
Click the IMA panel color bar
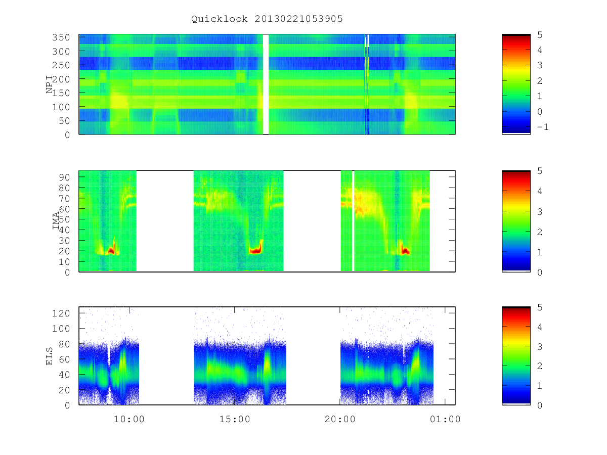tap(516, 221)
